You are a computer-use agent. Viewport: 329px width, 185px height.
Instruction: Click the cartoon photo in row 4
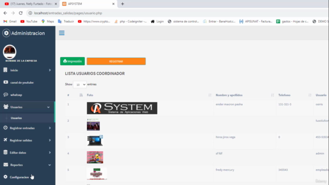95,157
